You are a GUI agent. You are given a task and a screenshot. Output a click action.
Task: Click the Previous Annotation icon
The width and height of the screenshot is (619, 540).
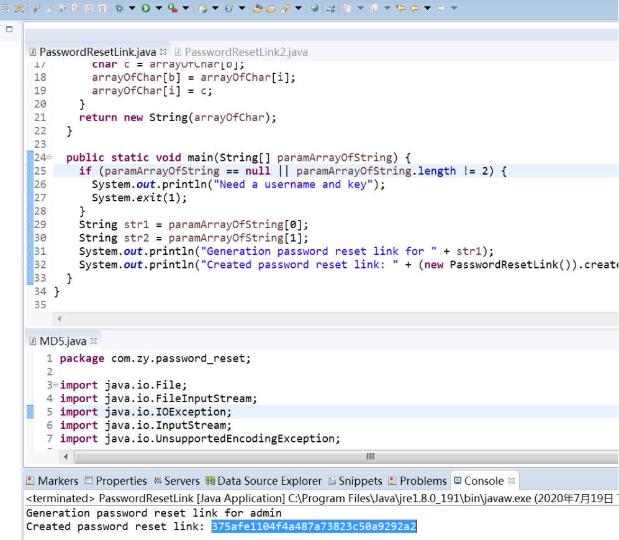tap(374, 8)
